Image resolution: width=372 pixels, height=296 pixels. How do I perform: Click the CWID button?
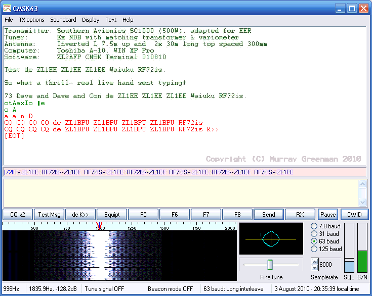tap(354, 215)
